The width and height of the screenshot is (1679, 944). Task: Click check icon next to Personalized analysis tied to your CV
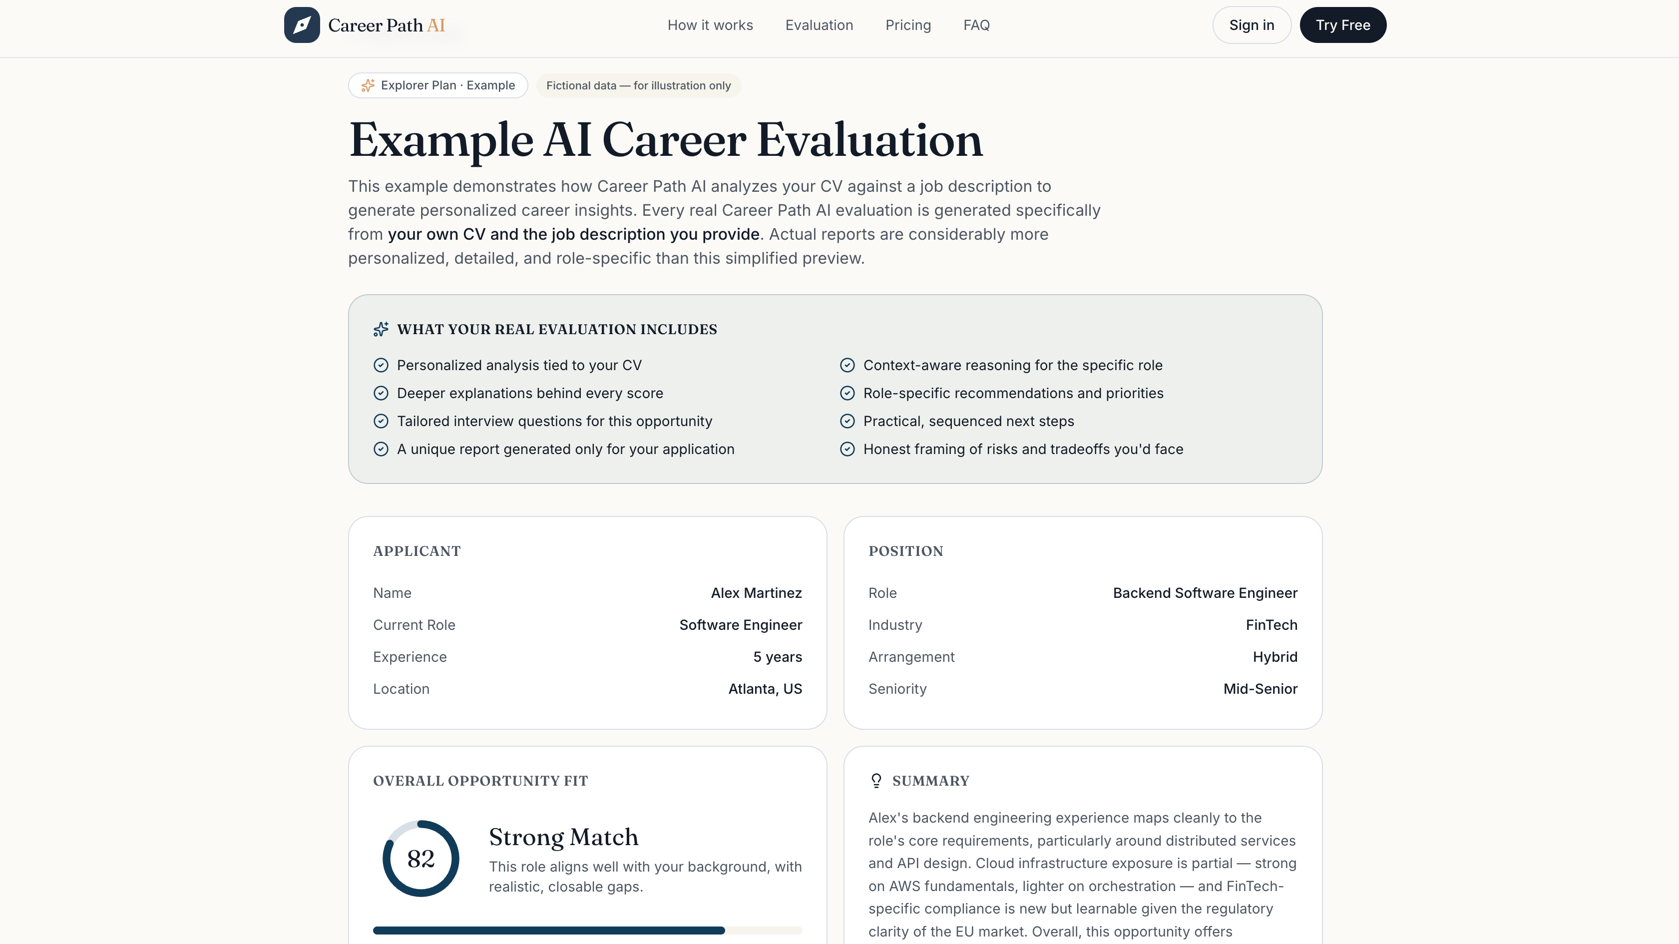(381, 365)
